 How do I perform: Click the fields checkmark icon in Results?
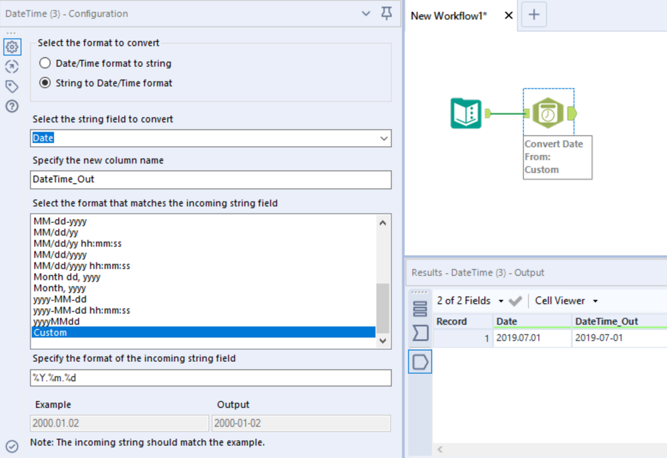(515, 301)
